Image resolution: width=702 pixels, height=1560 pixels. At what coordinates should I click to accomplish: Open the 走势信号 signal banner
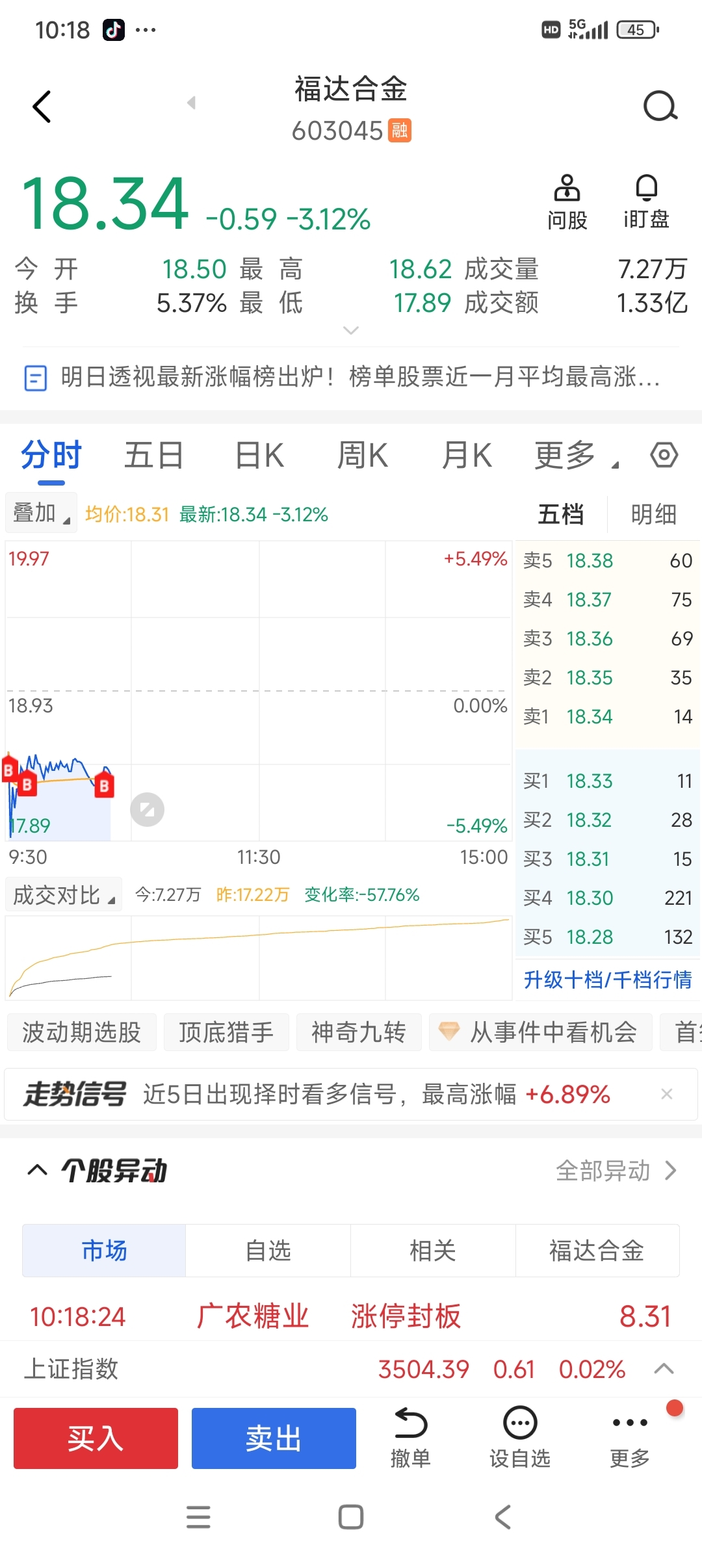coord(351,1095)
